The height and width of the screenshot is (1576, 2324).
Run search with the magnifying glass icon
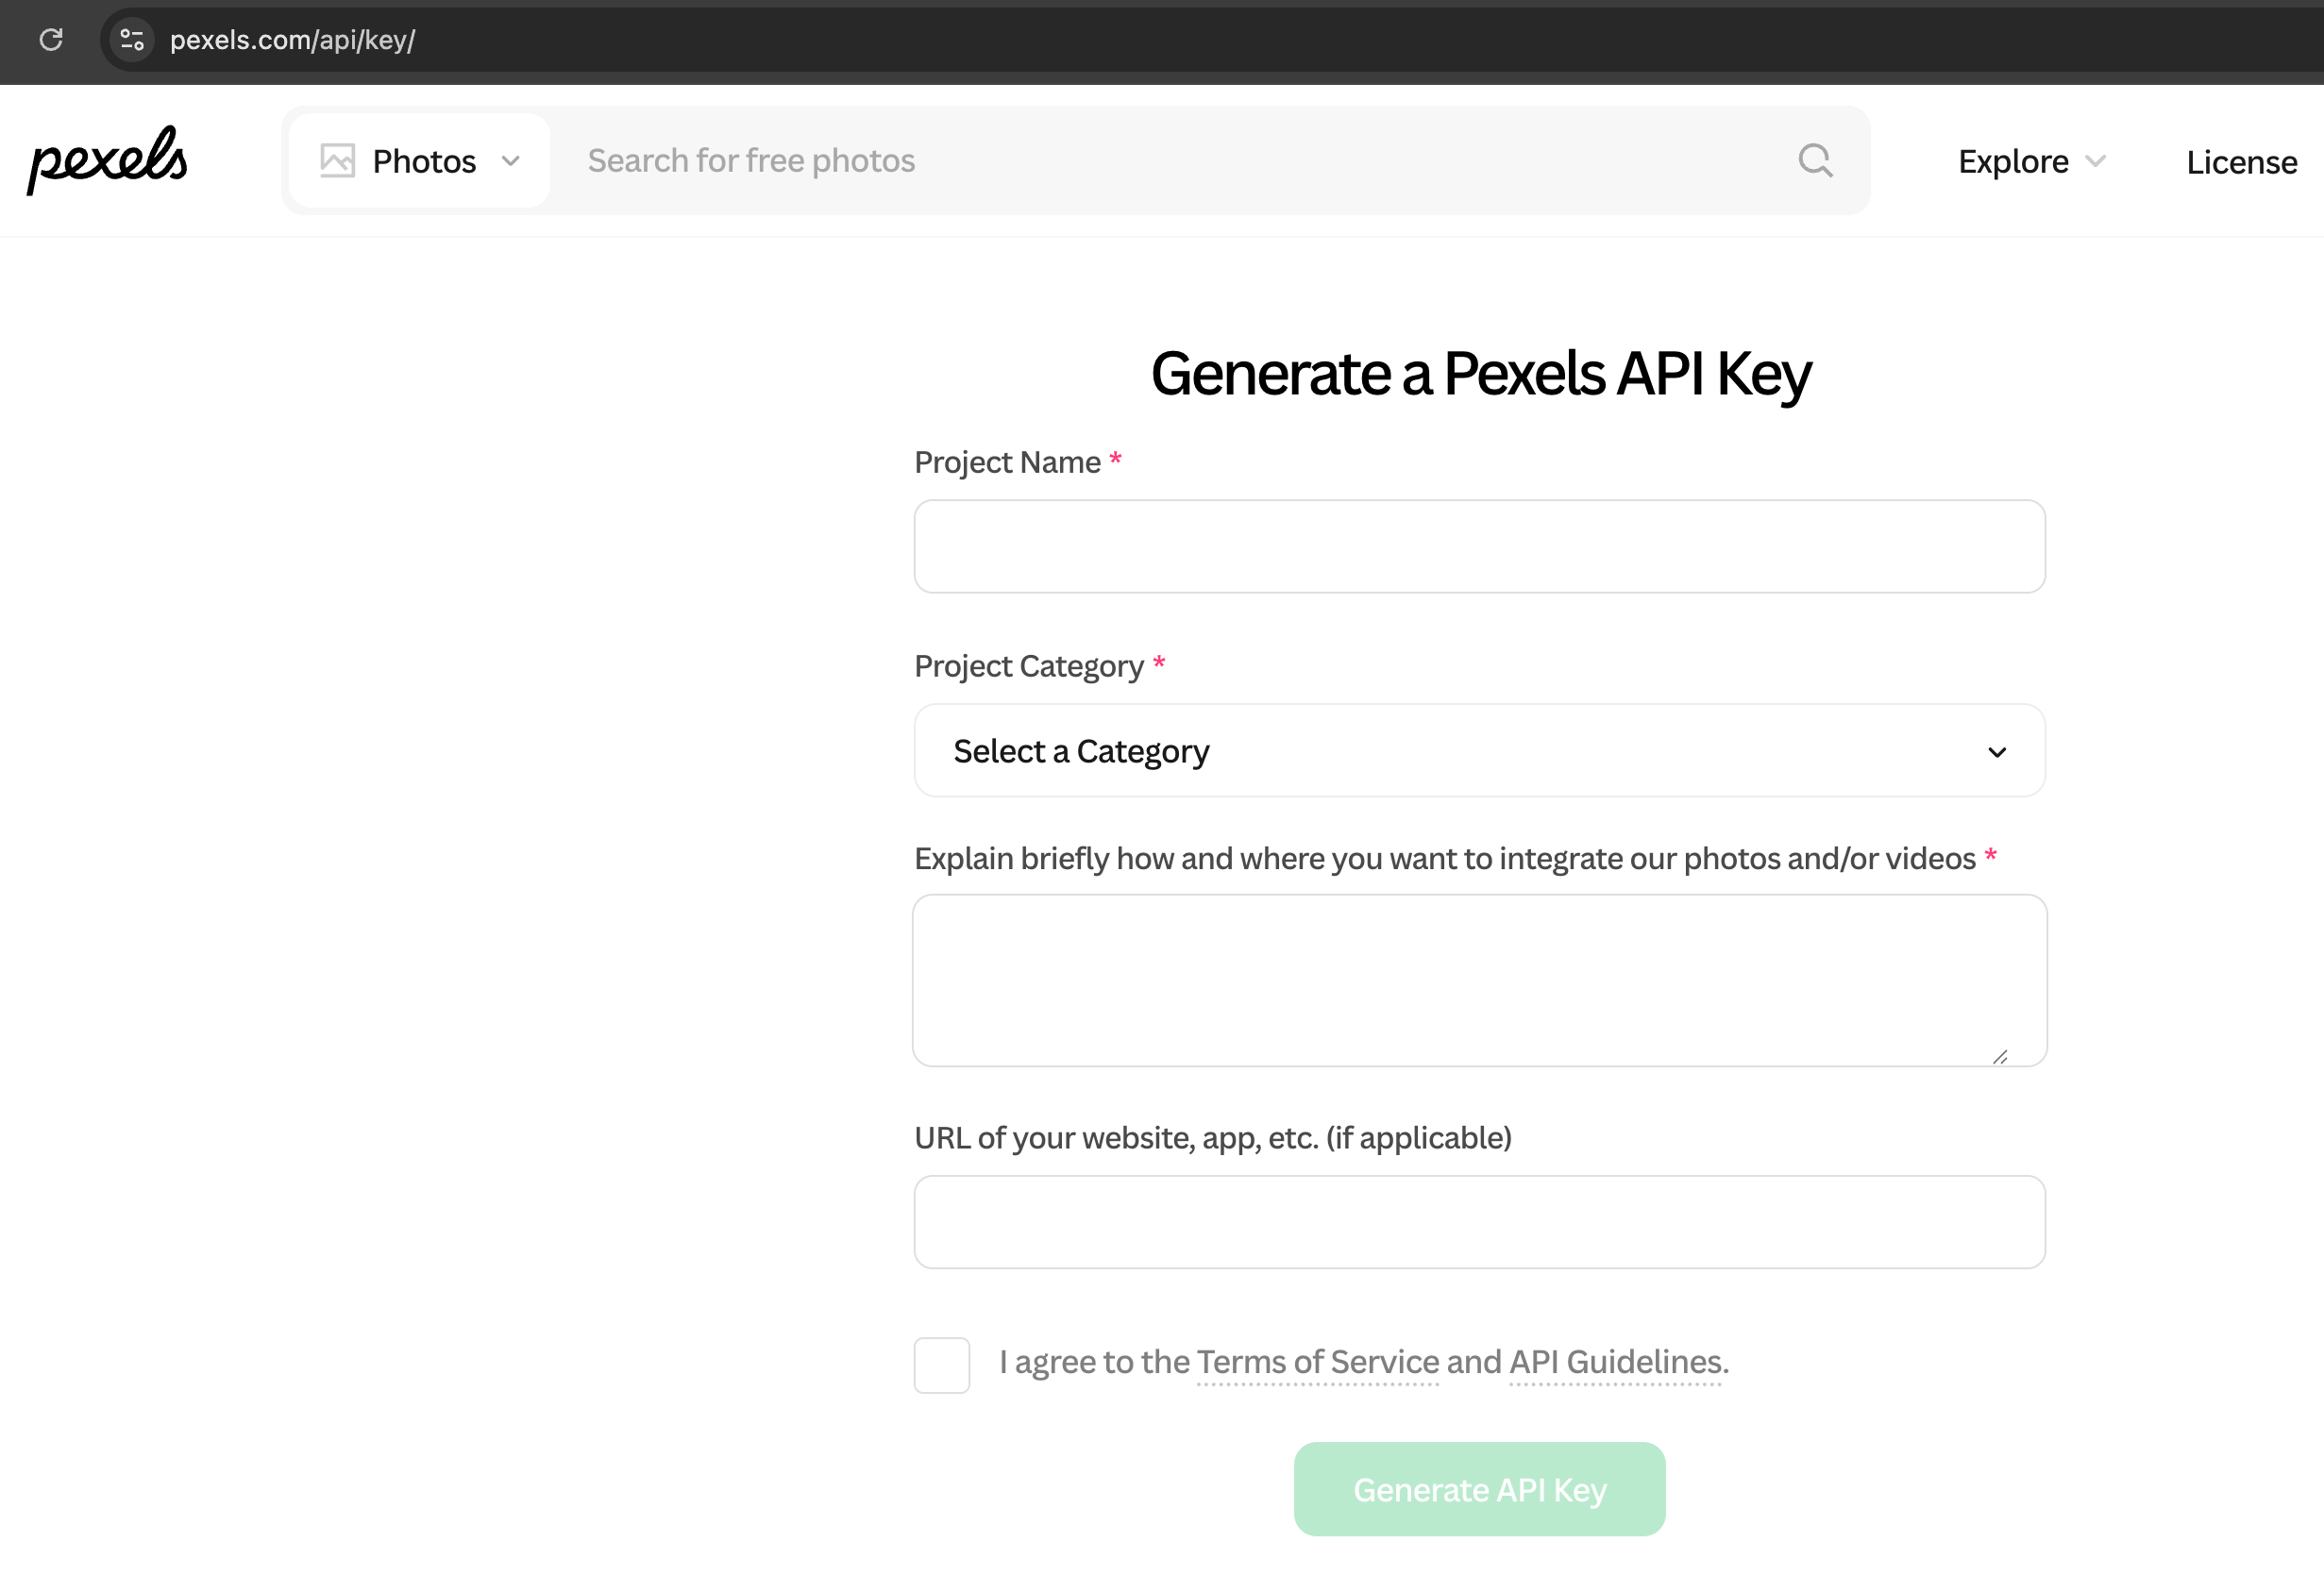point(1815,161)
